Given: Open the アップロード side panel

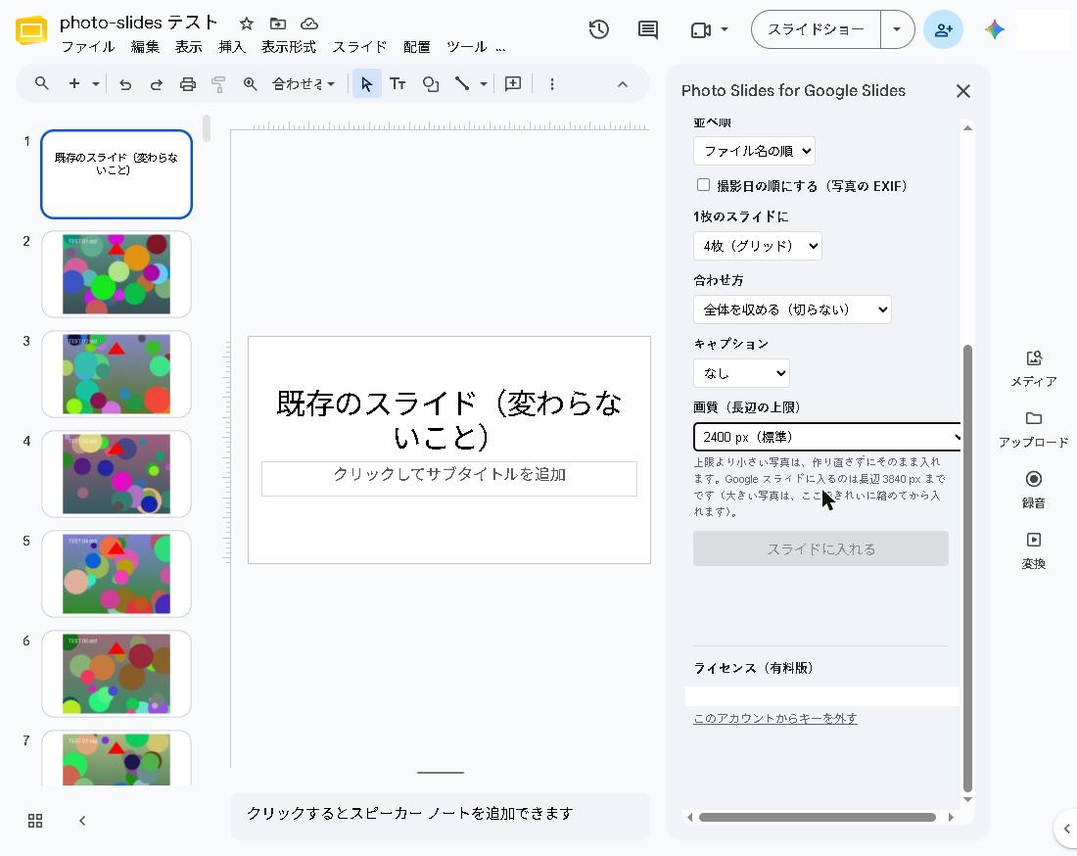Looking at the screenshot, I should point(1034,429).
